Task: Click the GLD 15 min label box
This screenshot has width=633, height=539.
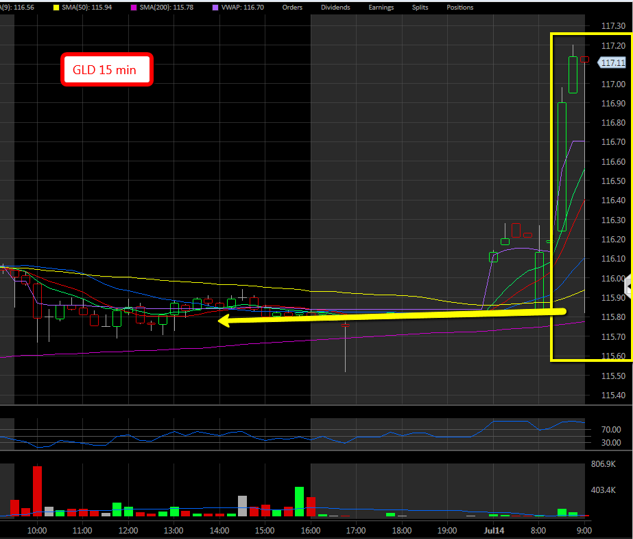Action: pos(106,70)
